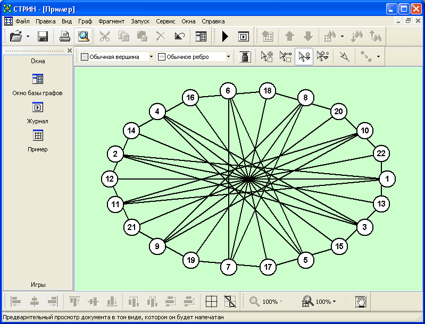Screen dimensions: 425x324
Task: Click graph vertex 12
Action: pos(110,179)
